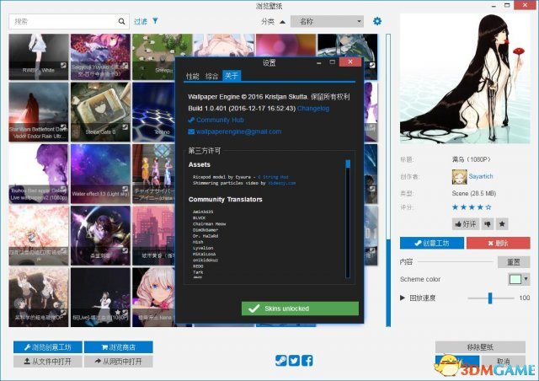Click 'Chairman Meow' translator name

209,223
